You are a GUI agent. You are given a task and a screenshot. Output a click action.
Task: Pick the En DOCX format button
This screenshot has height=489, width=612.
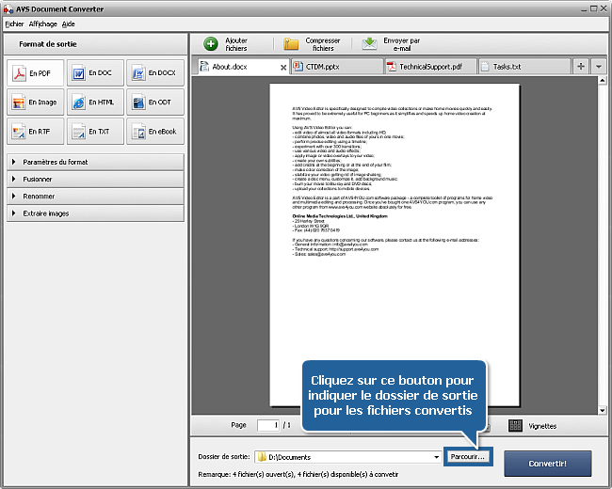point(155,73)
